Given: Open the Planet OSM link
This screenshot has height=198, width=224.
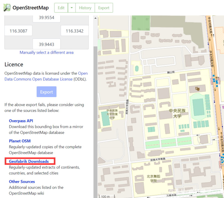Looking at the screenshot, I should pos(20,141).
